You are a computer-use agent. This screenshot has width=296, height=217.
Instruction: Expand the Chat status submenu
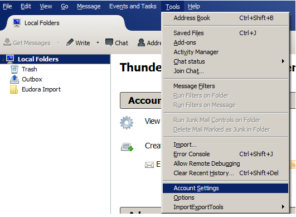(283, 61)
